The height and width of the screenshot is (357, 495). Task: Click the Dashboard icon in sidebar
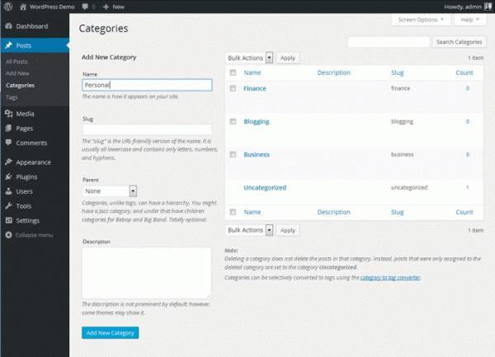point(8,26)
